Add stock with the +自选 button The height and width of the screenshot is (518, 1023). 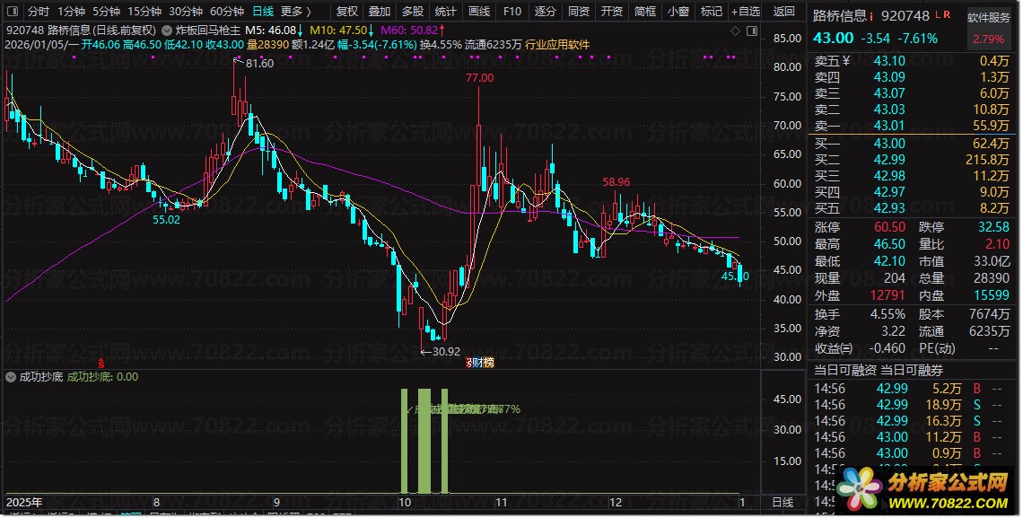click(746, 11)
